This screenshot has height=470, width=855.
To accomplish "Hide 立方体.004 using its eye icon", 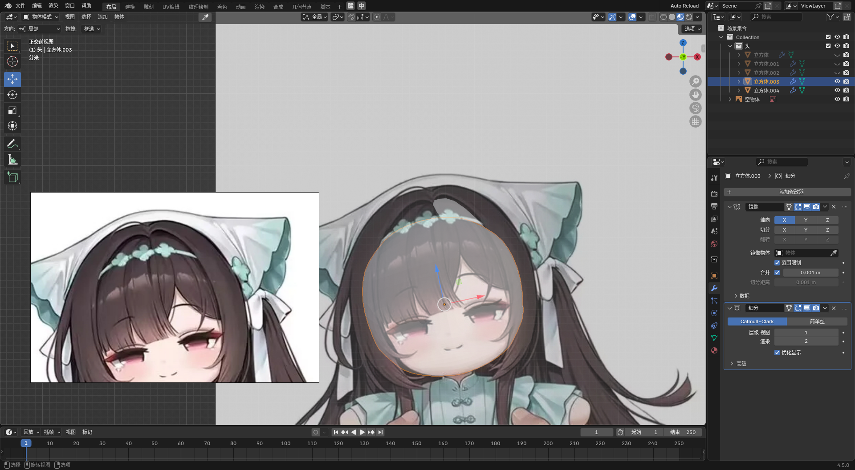I will click(837, 90).
